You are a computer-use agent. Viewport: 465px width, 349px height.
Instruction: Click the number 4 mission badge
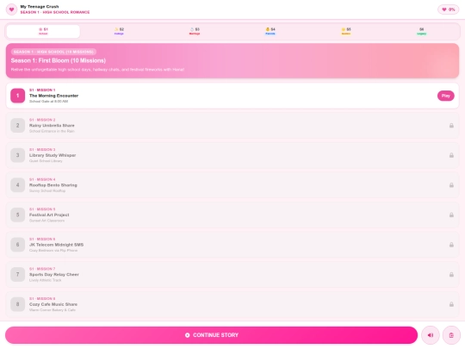coord(18,185)
